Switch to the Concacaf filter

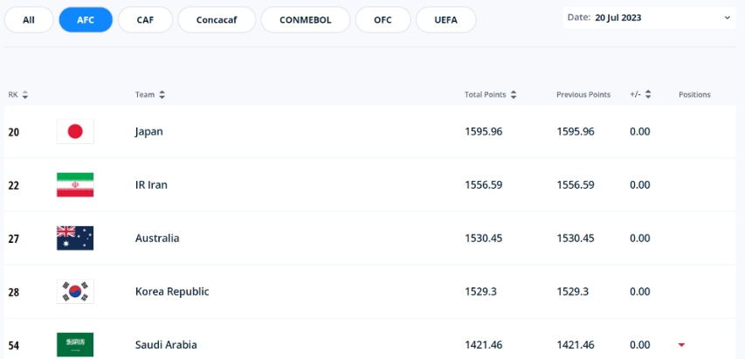tap(217, 20)
